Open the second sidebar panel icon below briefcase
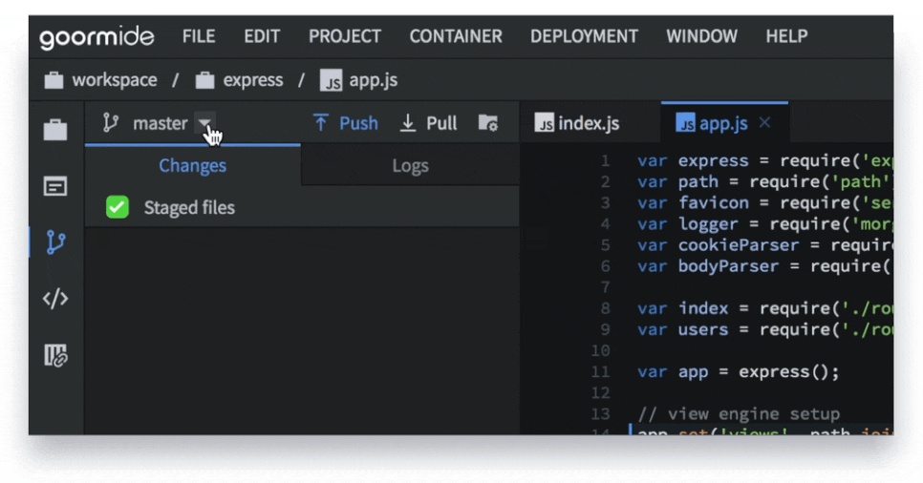 [55, 186]
